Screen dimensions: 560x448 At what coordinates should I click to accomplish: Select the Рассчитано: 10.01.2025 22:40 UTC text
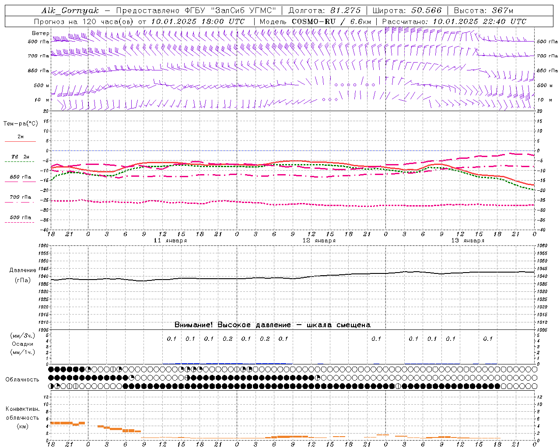454,21
